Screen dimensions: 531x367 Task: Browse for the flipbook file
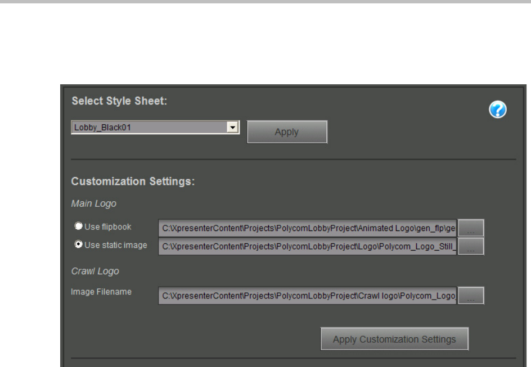(x=471, y=228)
